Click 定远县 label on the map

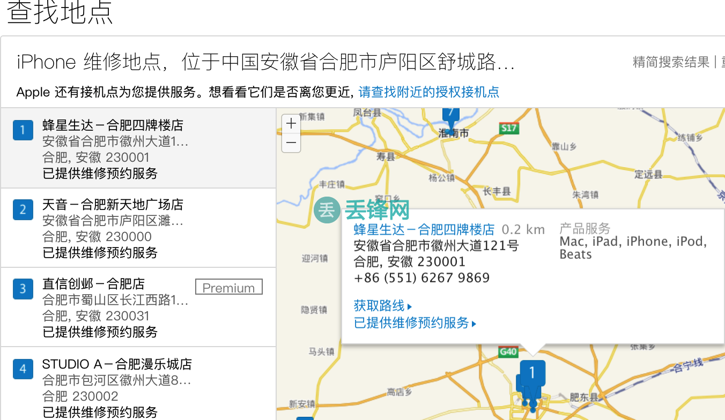pyautogui.click(x=648, y=175)
